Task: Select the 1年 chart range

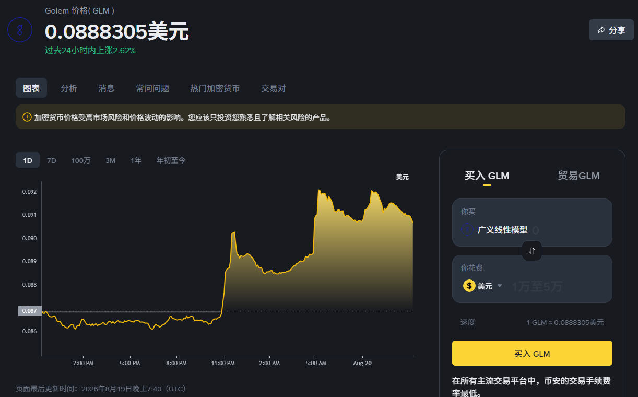Action: coord(136,160)
